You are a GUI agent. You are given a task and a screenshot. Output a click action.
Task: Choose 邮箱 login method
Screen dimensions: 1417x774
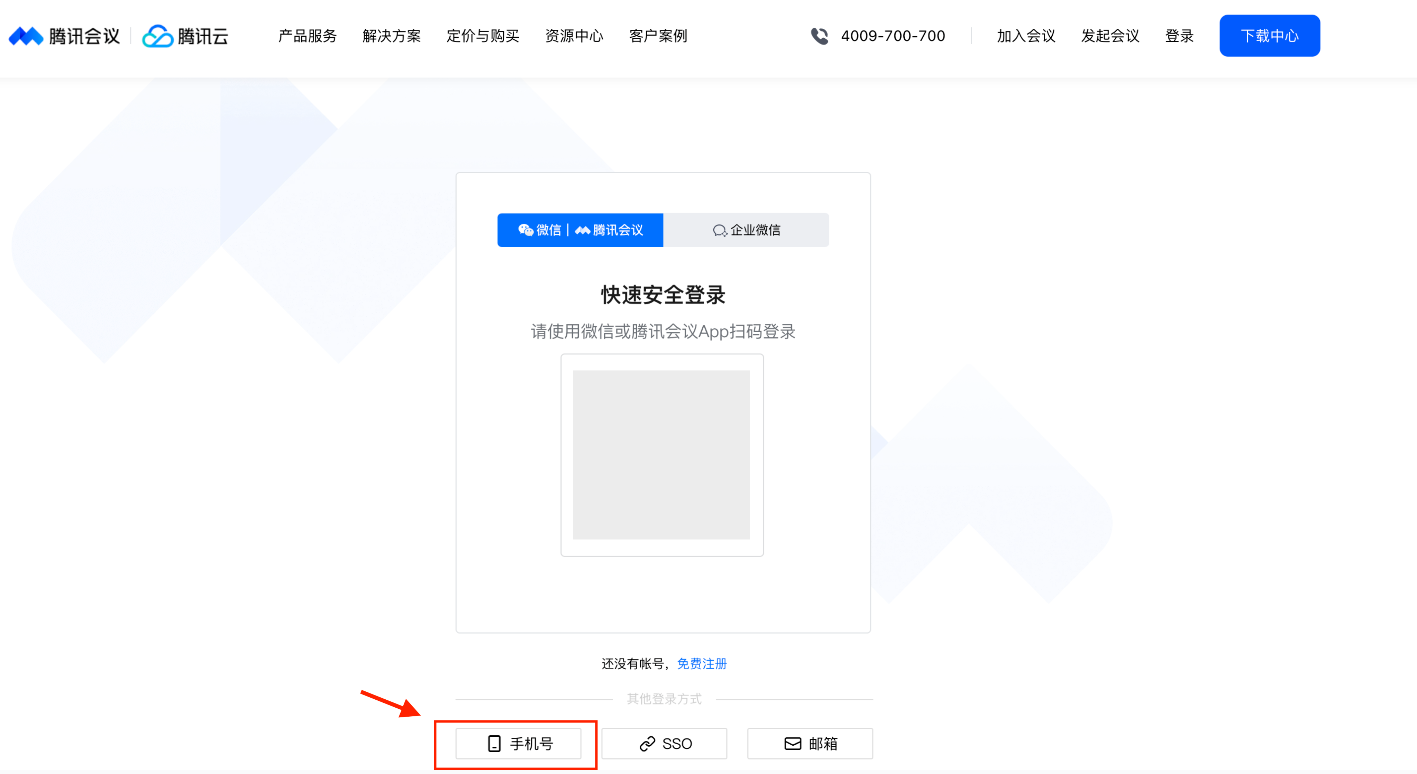[810, 744]
